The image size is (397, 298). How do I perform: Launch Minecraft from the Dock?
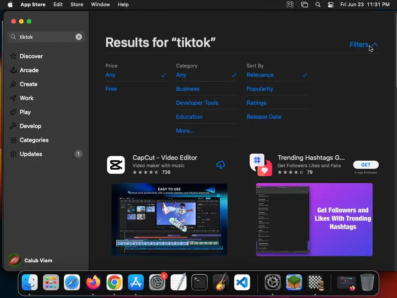click(294, 282)
